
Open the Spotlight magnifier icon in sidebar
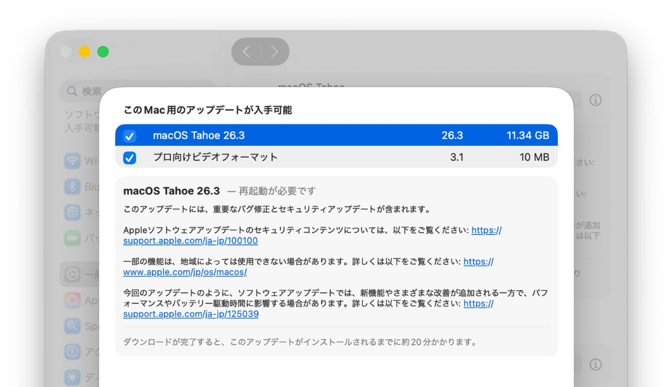[x=73, y=326]
